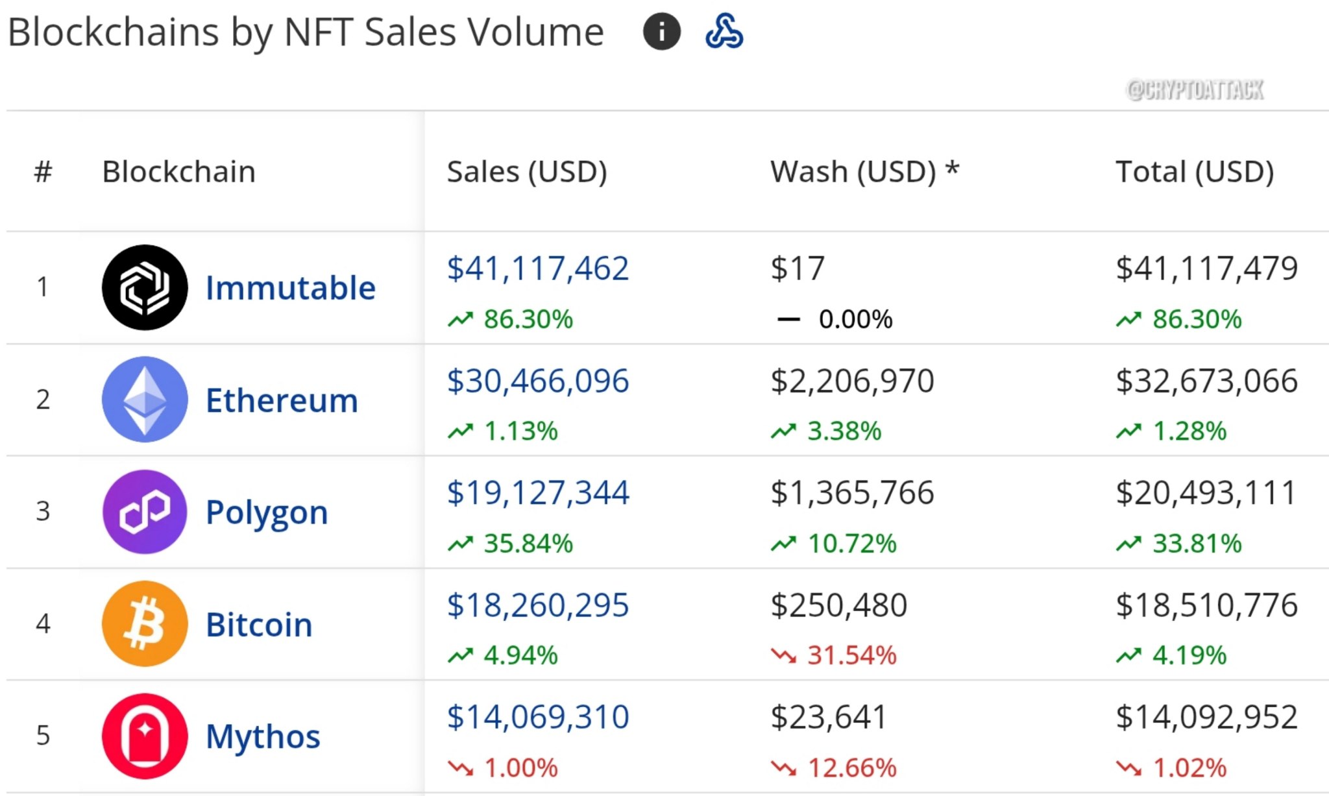The width and height of the screenshot is (1329, 796).
Task: Click the blue webhook icon
Action: (724, 31)
